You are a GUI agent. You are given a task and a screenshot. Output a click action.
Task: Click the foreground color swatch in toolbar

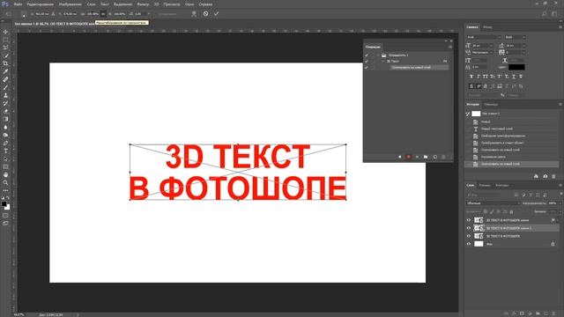[x=4, y=204]
